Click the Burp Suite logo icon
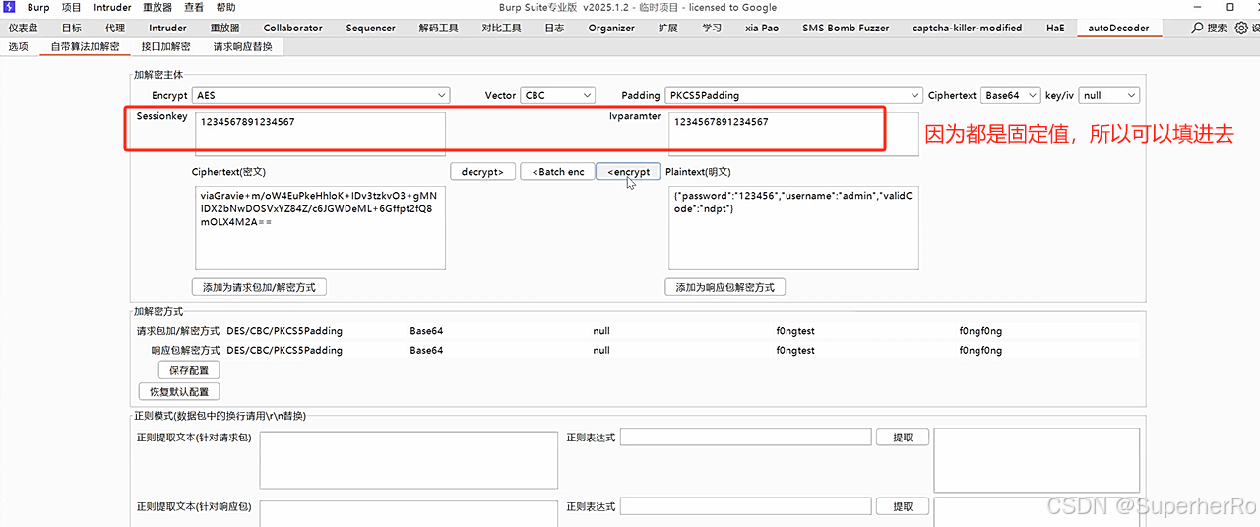The image size is (1260, 527). tap(9, 7)
